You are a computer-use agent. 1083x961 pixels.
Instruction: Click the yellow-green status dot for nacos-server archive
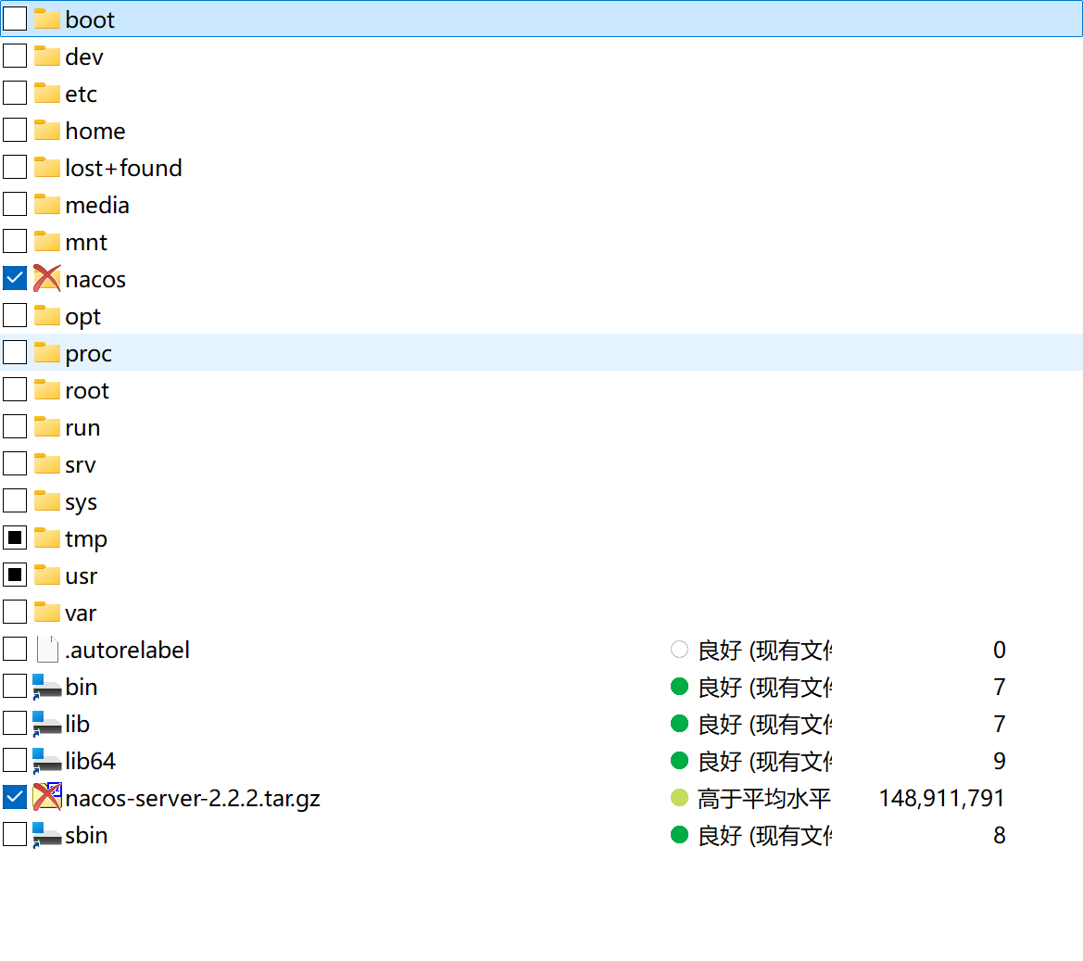pos(679,798)
